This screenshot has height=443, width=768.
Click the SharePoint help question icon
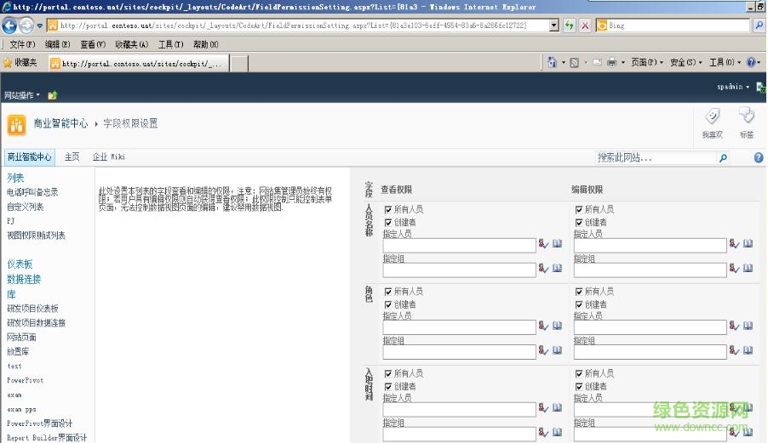tap(759, 157)
